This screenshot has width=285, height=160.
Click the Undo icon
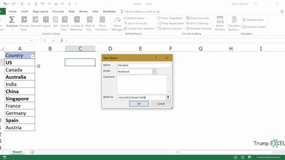pyautogui.click(x=5, y=4)
